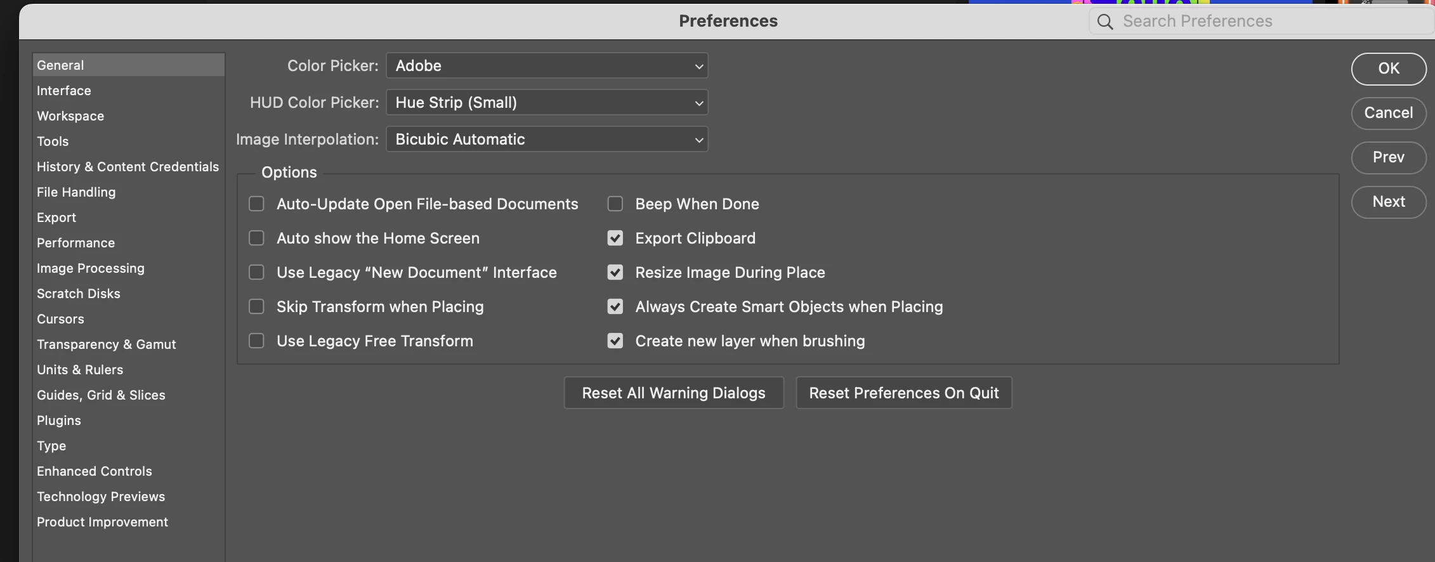Go to Guides, Grid & Slices settings
1435x562 pixels.
coord(101,395)
